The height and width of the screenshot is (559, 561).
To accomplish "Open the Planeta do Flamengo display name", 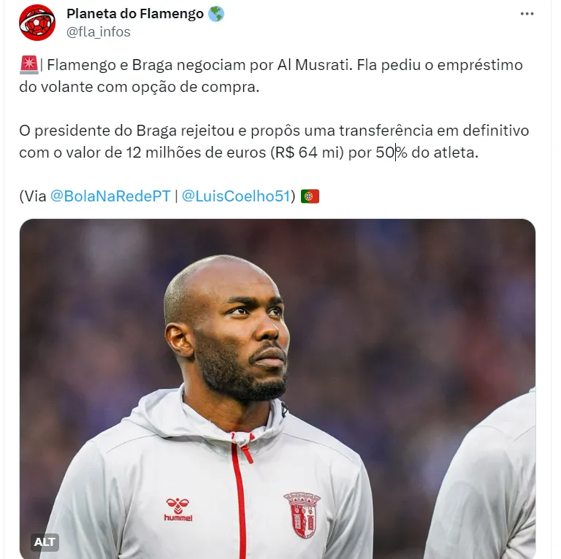I will pos(135,14).
